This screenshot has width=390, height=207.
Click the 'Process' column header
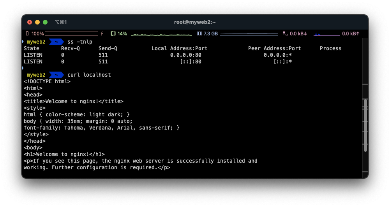point(330,49)
